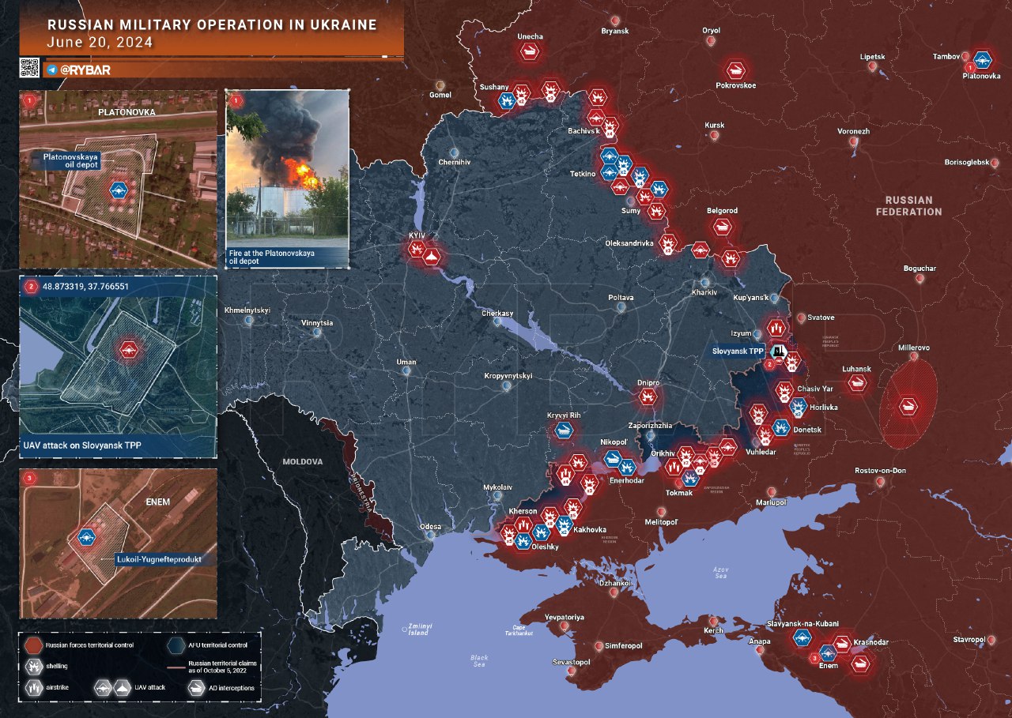The image size is (1012, 718).
Task: Open the Enem Lukoil-Yugnefteprodukt inset image
Action: 118,543
